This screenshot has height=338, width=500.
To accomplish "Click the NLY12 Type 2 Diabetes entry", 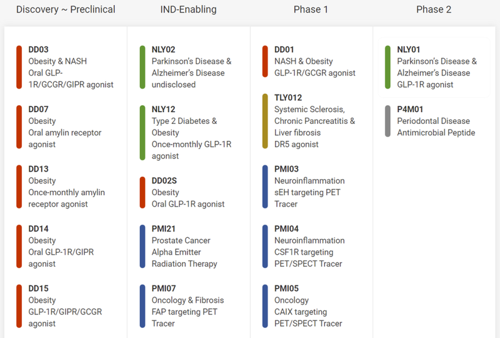I will coord(191,133).
